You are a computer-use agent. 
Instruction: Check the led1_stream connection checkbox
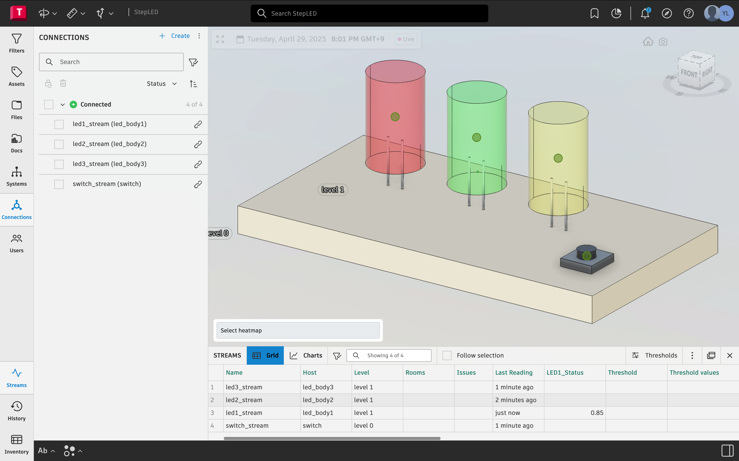[x=59, y=124]
